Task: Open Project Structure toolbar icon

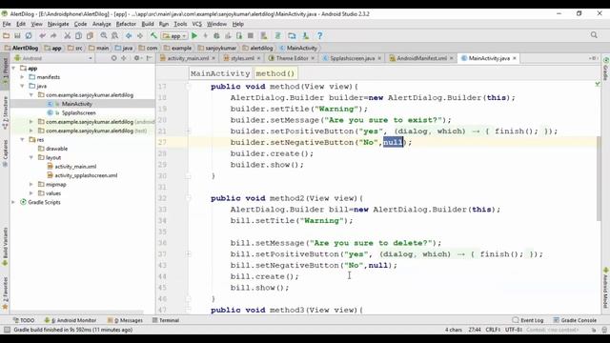Action: point(292,36)
